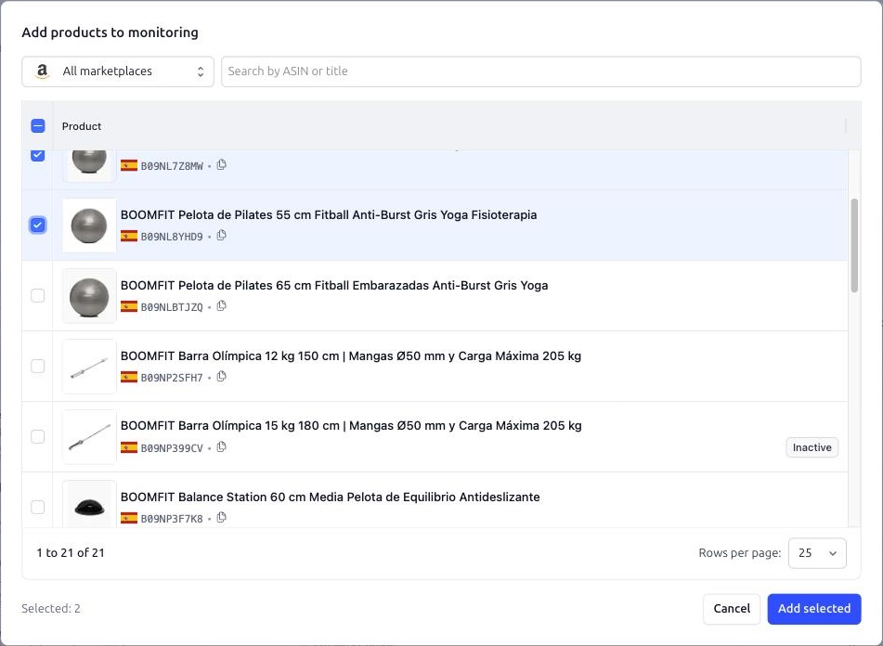Image resolution: width=883 pixels, height=646 pixels.
Task: Click 'Add products to monitoring' dialog title
Action: tap(110, 32)
